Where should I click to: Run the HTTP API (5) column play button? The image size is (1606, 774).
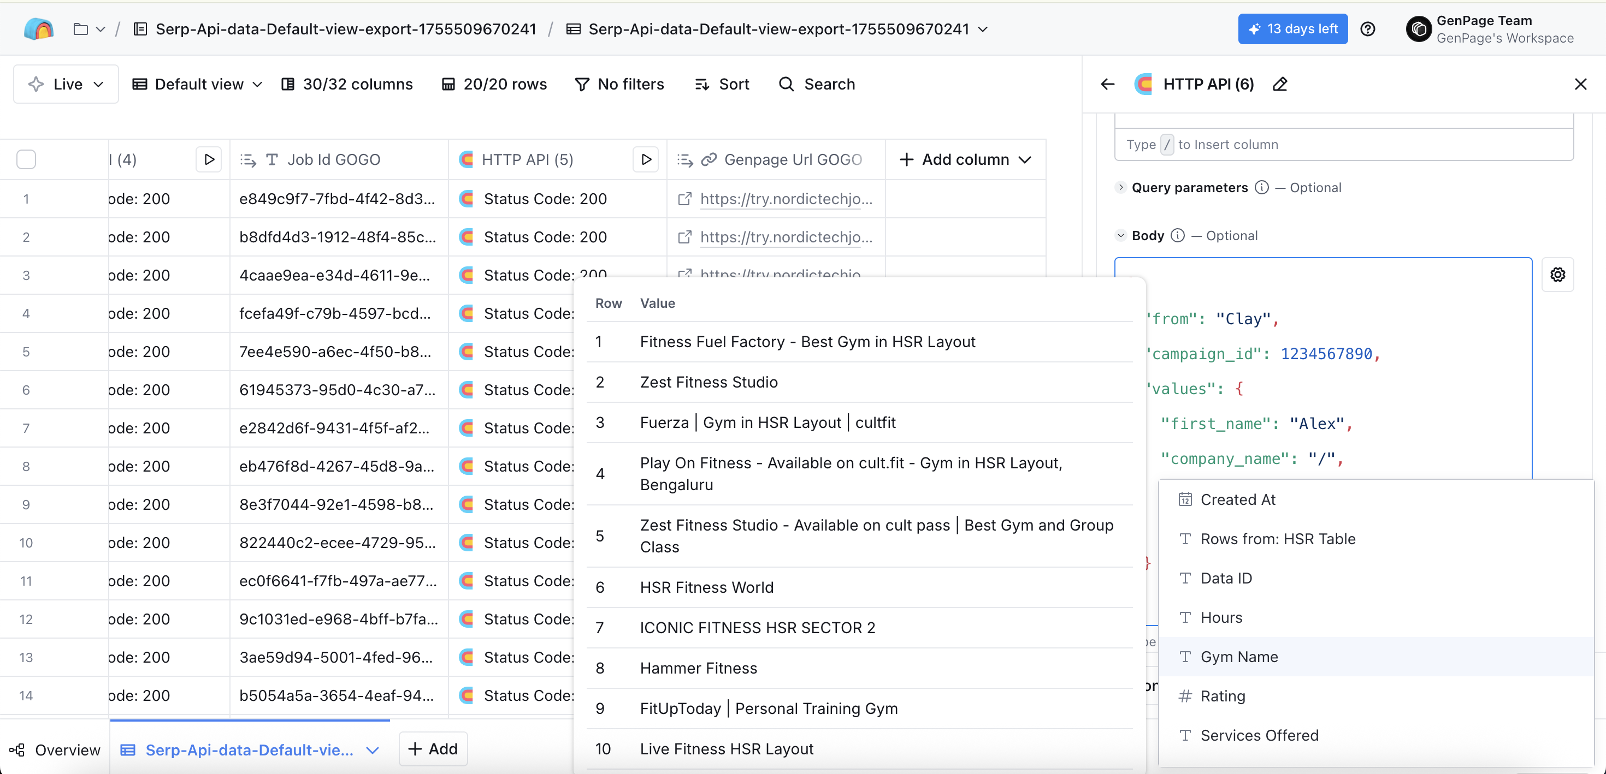pos(646,159)
